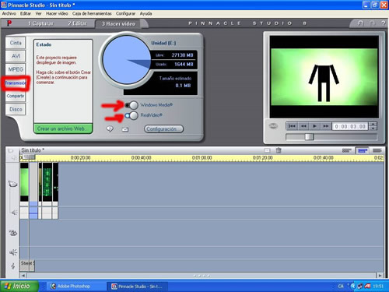389x292 pixels.
Task: Click the Crear un archivo Web button
Action: pyautogui.click(x=63, y=128)
